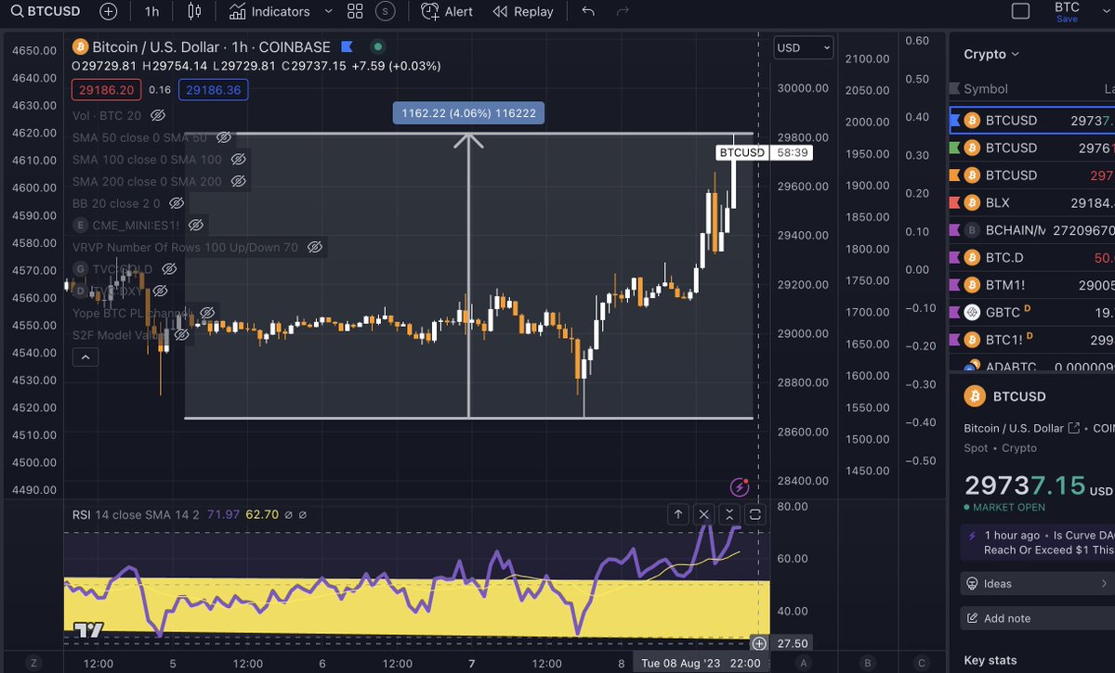Open the Ideas section
The height and width of the screenshot is (673, 1115).
(1037, 584)
